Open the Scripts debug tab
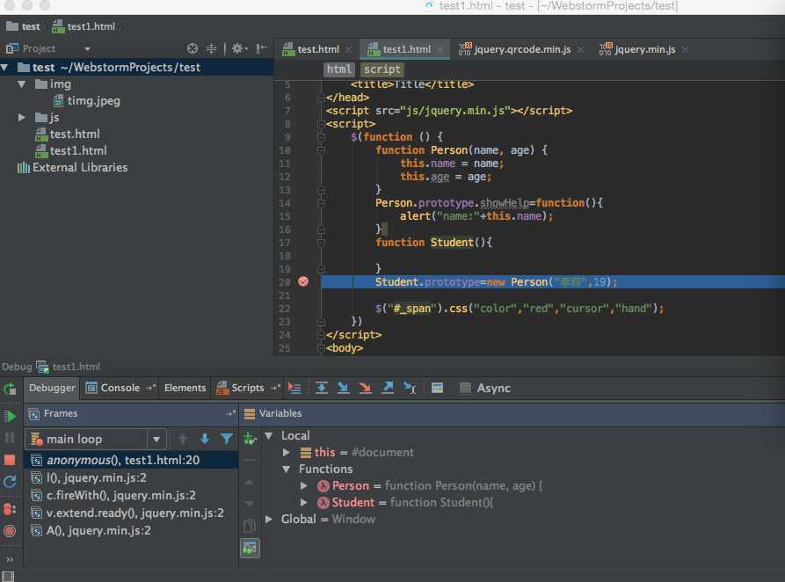The width and height of the screenshot is (785, 582). [247, 388]
